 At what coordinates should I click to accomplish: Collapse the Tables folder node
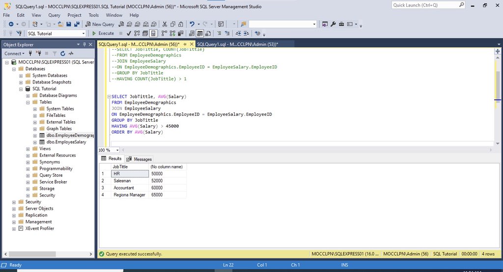pyautogui.click(x=28, y=102)
